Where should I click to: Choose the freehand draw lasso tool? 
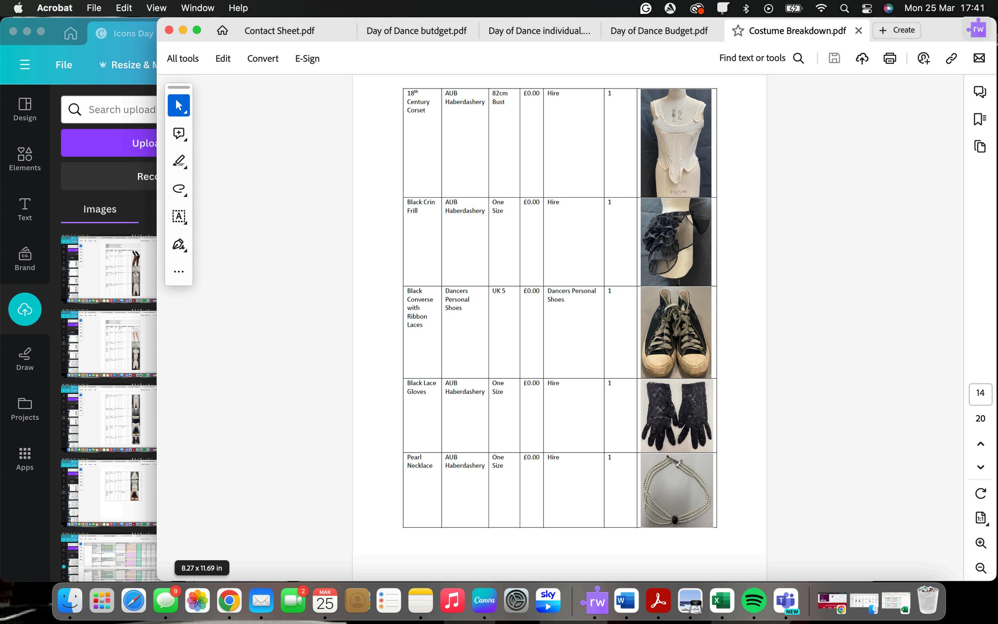coord(179,189)
